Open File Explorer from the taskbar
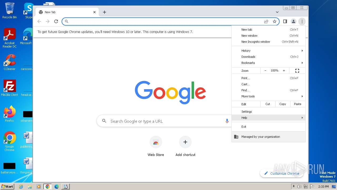The image size is (337, 190). click(30, 187)
